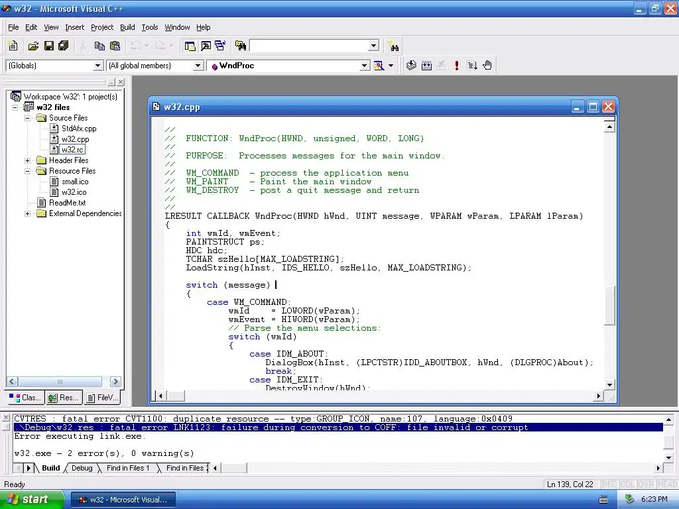Open the Tools menu
Screen dimensions: 679x509
[x=150, y=27]
